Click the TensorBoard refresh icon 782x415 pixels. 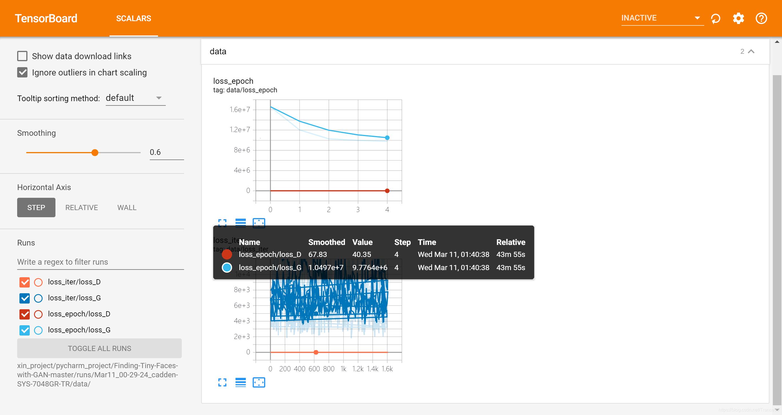click(x=716, y=18)
